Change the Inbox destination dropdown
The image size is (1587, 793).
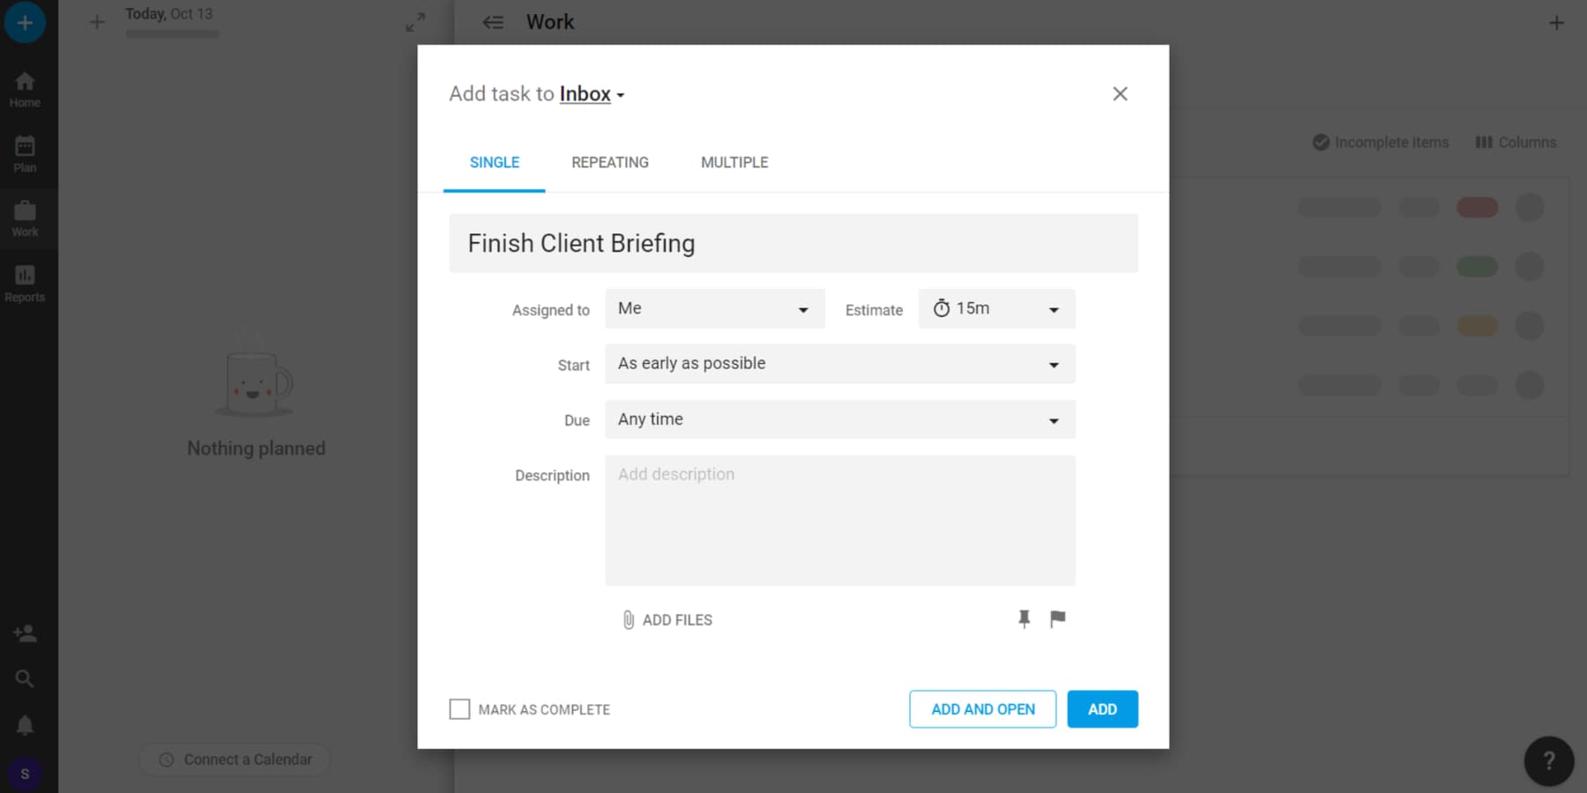[589, 93]
